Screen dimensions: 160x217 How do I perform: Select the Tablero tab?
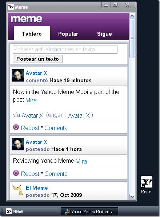(32, 33)
